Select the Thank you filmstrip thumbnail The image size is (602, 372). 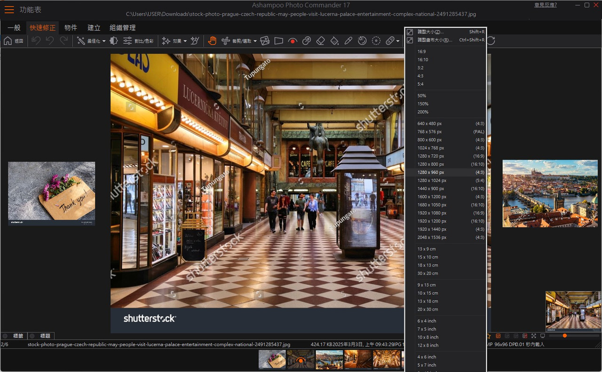pyautogui.click(x=272, y=359)
